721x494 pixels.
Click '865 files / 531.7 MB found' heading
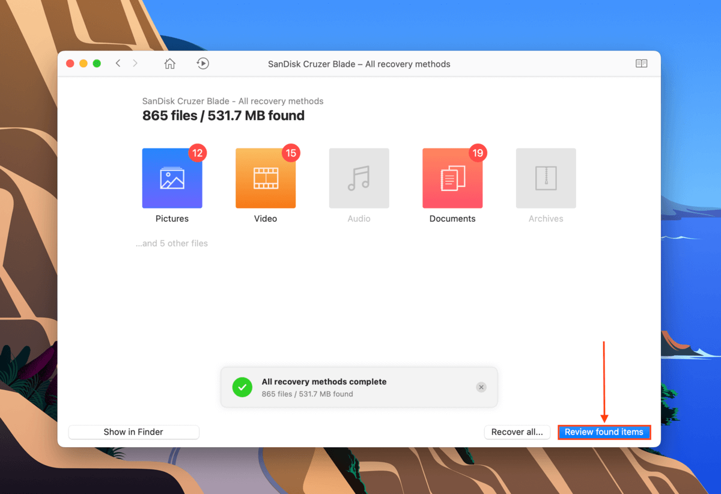[x=224, y=115]
